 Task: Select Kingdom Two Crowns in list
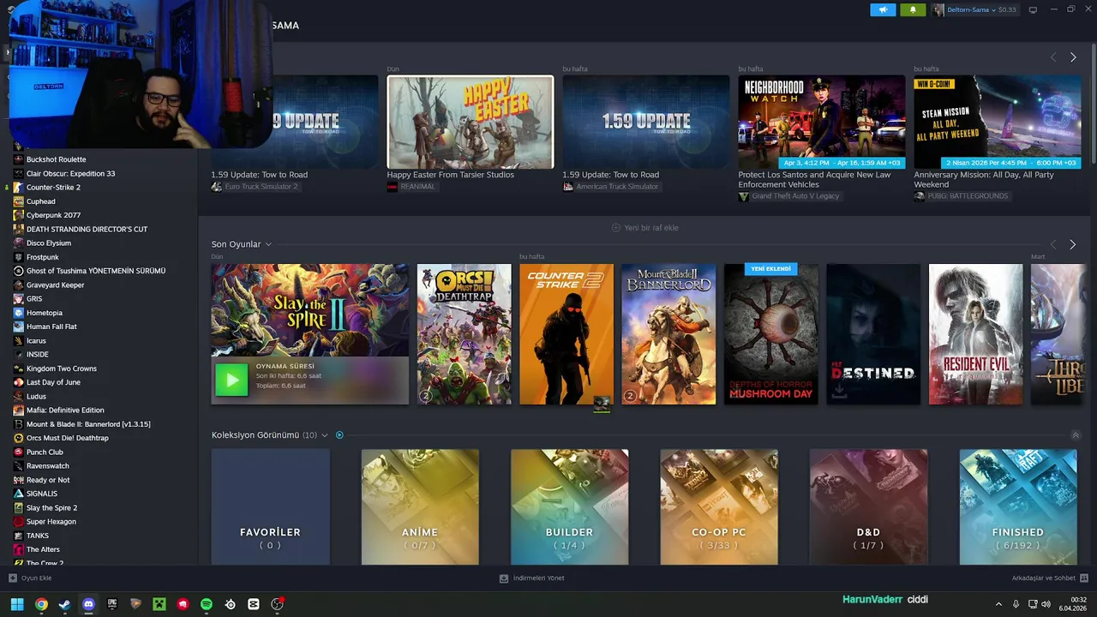[x=62, y=368]
